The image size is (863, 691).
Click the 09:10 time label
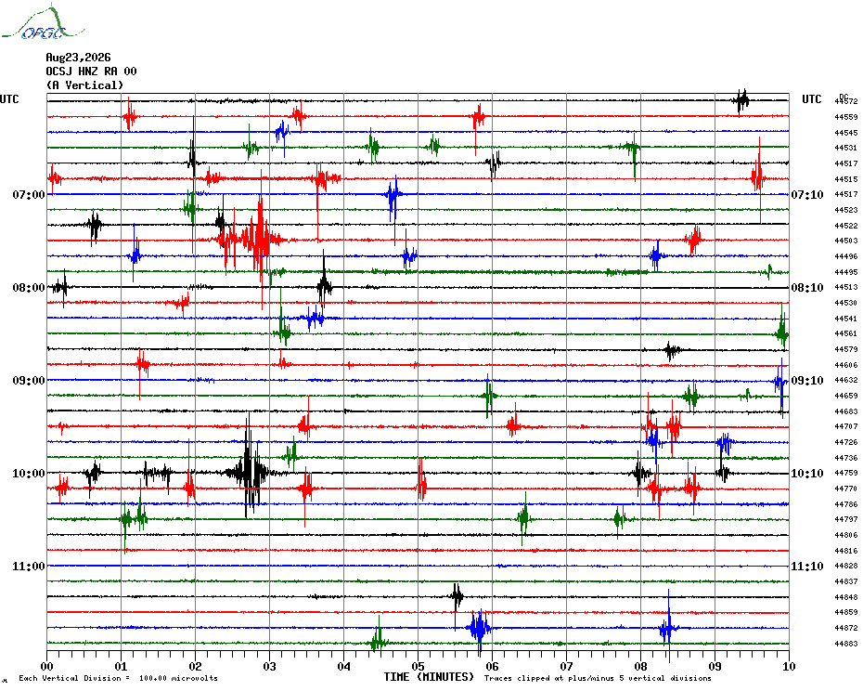tap(807, 381)
